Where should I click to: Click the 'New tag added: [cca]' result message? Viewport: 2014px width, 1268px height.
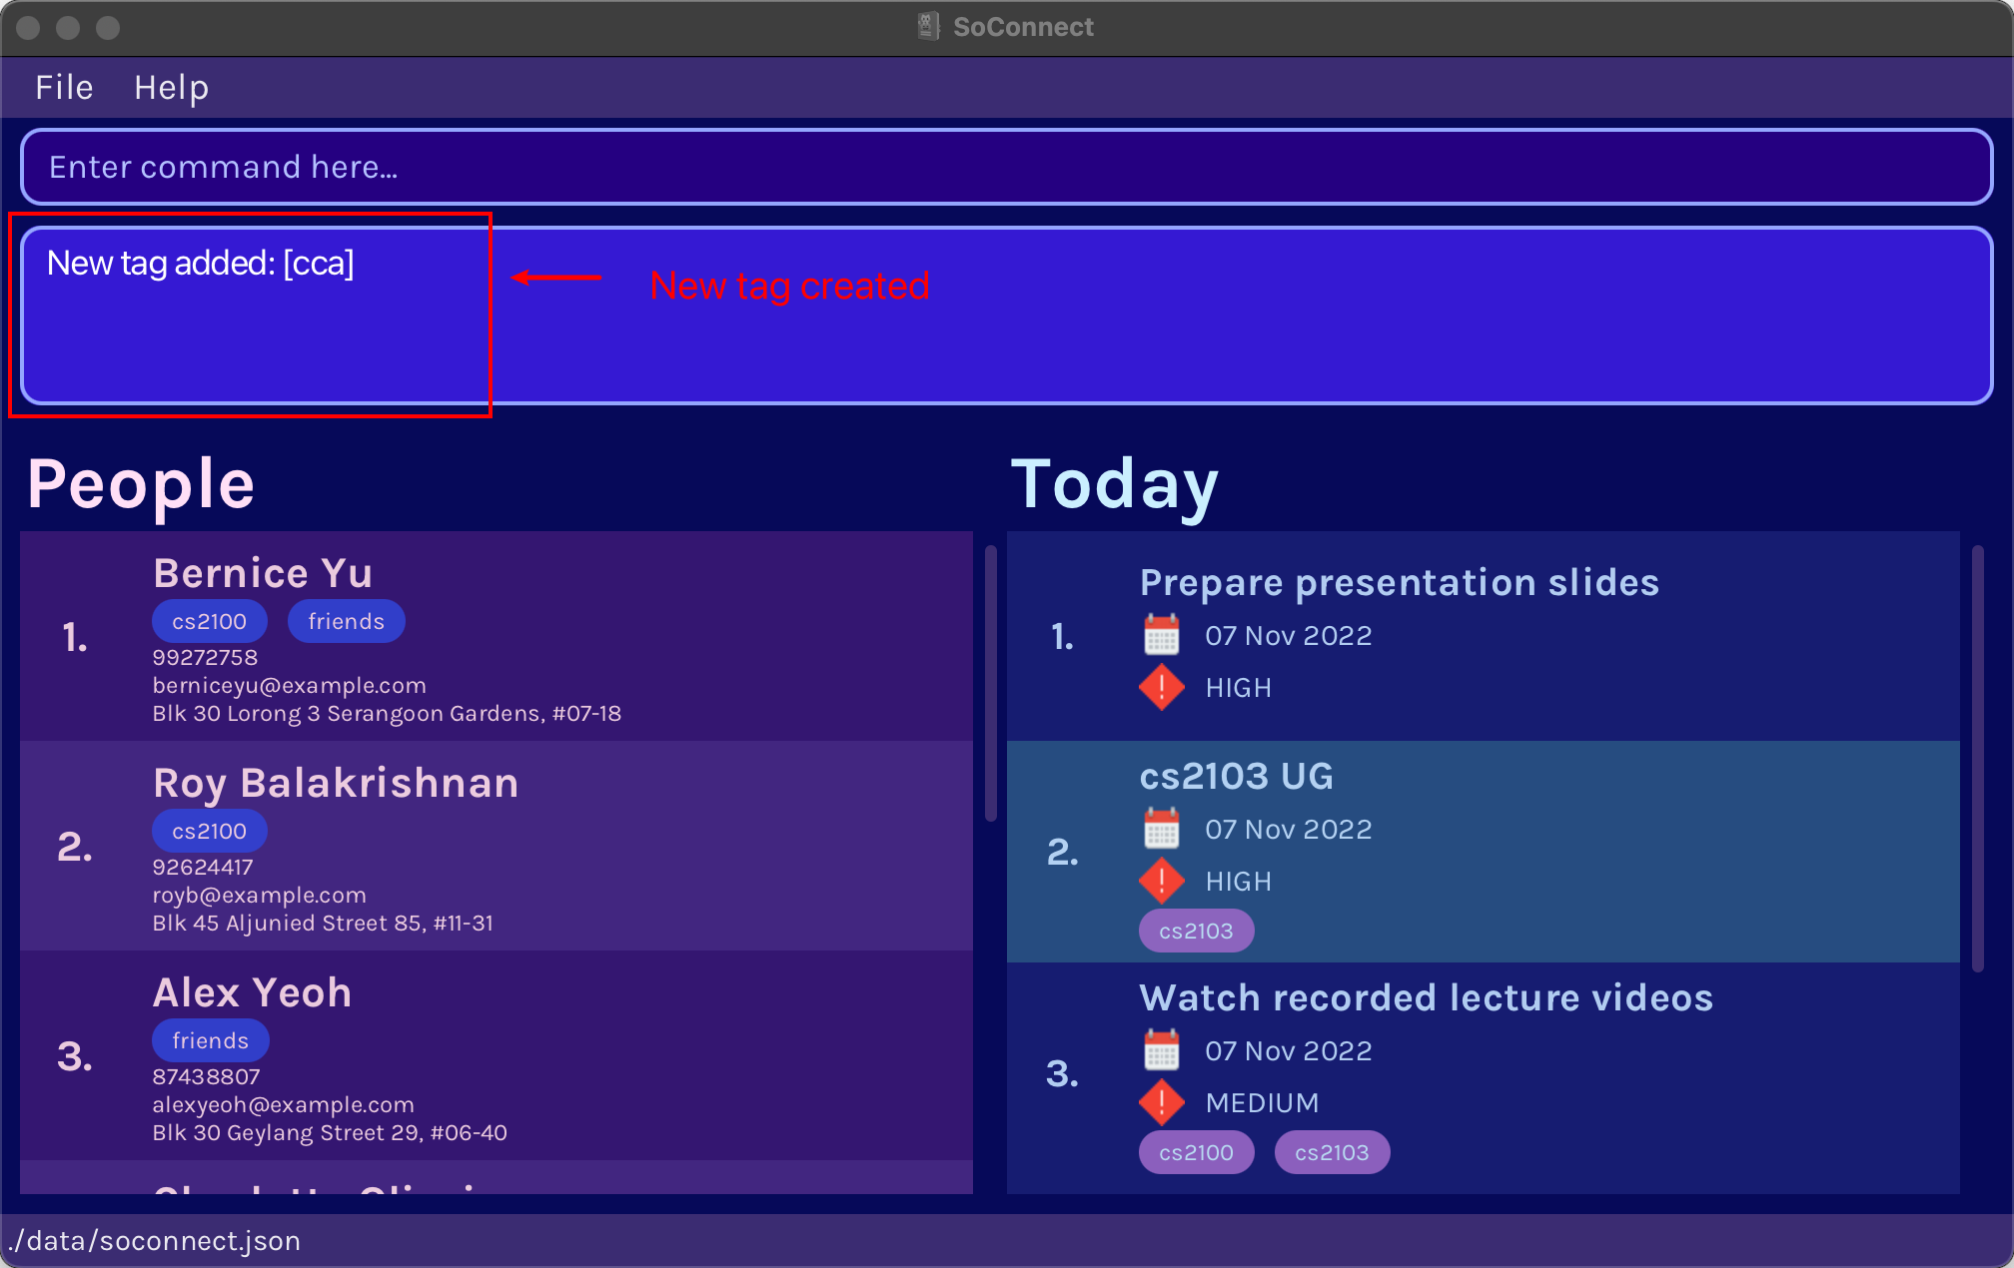(x=200, y=264)
